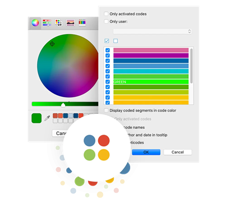This screenshot has width=227, height=204.
Task: Enable Only activated codes checkbox at top
Action: [x=106, y=14]
